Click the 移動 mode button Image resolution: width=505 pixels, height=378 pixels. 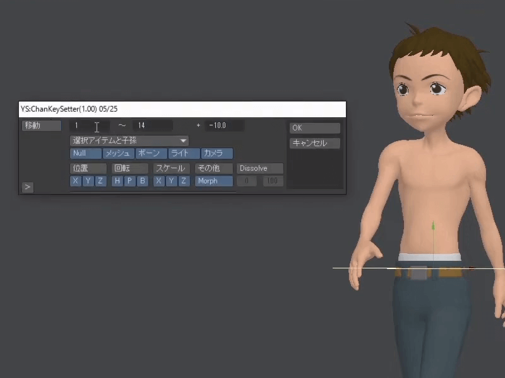click(x=42, y=125)
